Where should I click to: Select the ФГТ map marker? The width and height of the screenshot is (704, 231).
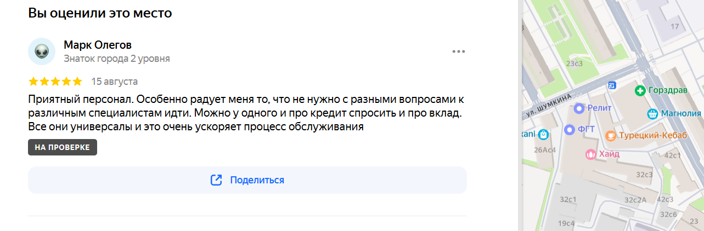pos(569,130)
